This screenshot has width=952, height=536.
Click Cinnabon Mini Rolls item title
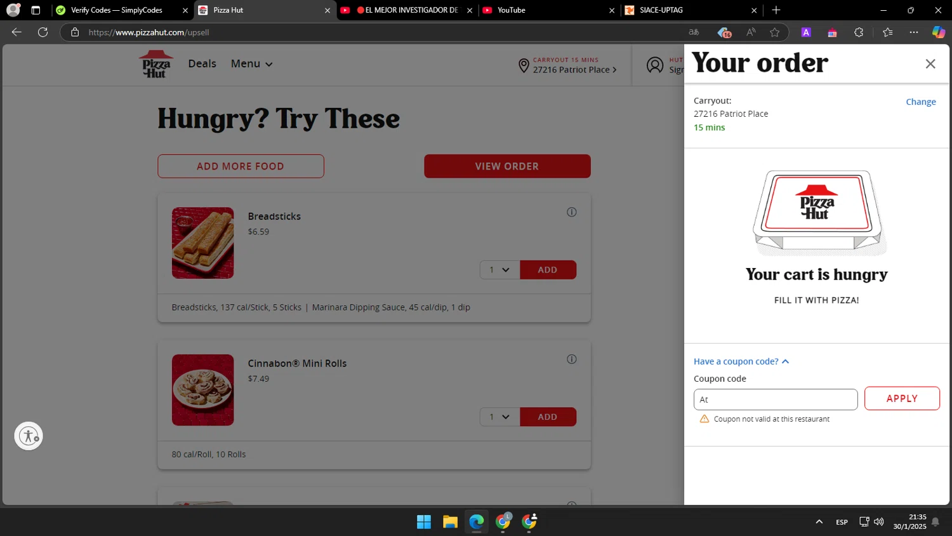pos(297,364)
